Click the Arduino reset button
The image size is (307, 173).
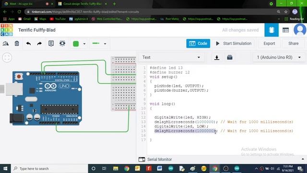tap(19, 76)
